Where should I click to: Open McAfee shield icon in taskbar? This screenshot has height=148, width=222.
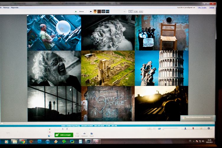[x=97, y=141]
